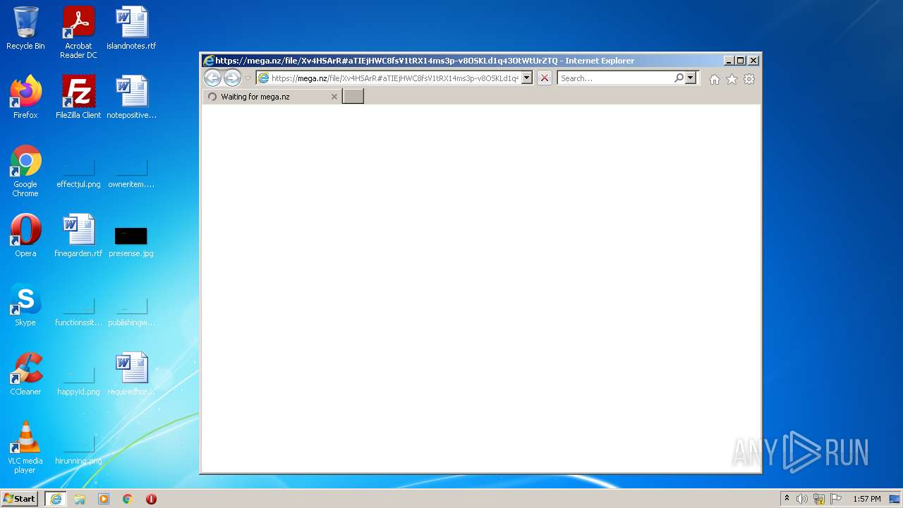The width and height of the screenshot is (903, 508).
Task: Go back with the IE Back arrow
Action: 212,78
